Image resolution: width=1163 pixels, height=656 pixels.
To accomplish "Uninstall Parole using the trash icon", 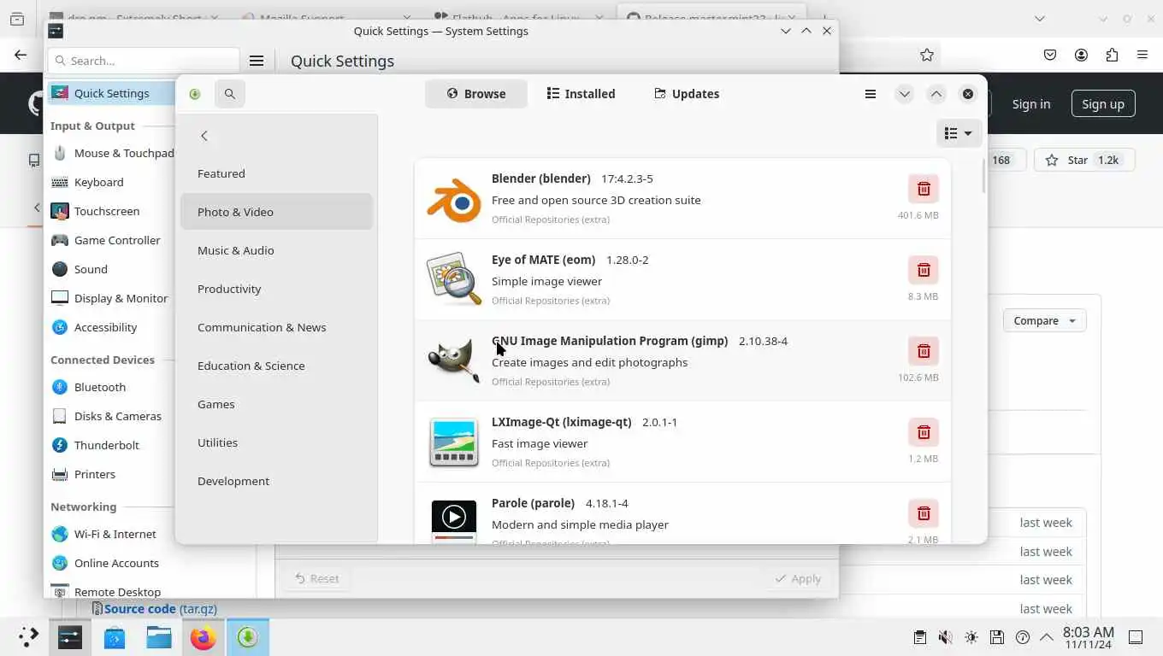I will pyautogui.click(x=924, y=513).
